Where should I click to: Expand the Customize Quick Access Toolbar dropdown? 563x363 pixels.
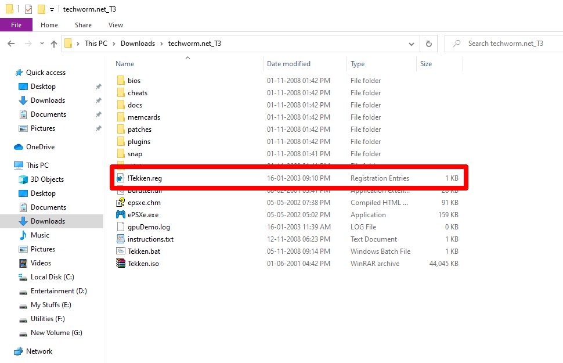coord(52,9)
